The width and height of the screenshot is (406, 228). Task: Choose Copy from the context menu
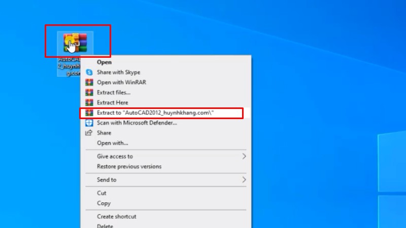point(104,203)
